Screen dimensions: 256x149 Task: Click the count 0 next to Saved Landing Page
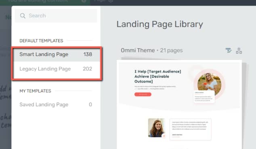(x=90, y=105)
